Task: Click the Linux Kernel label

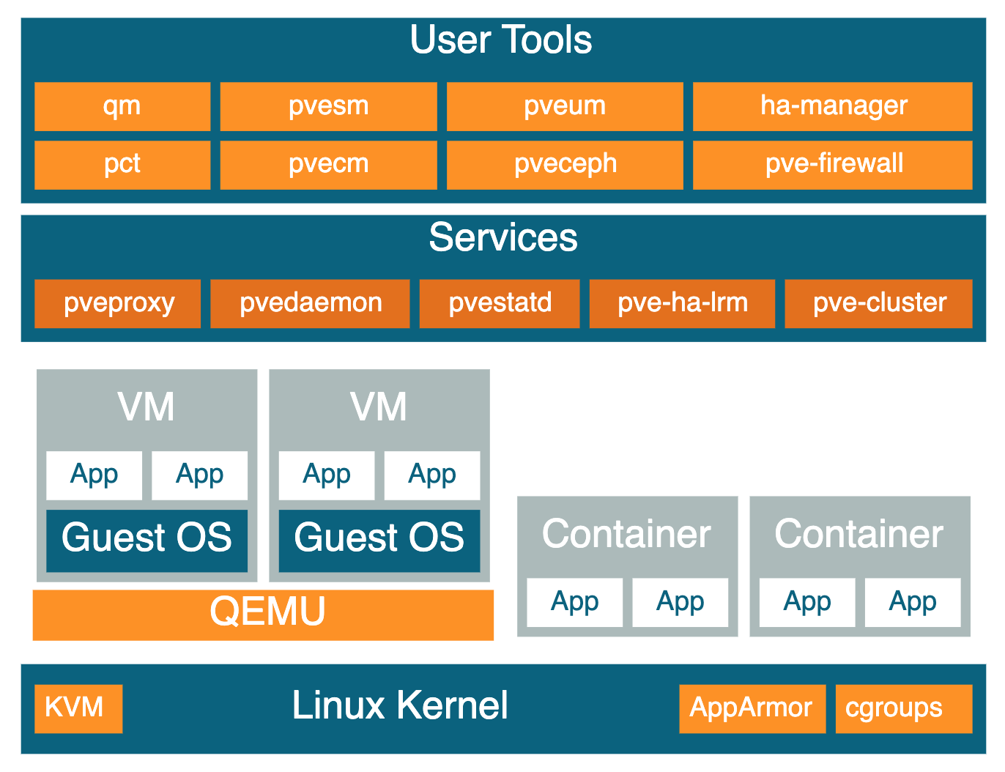Action: [400, 705]
